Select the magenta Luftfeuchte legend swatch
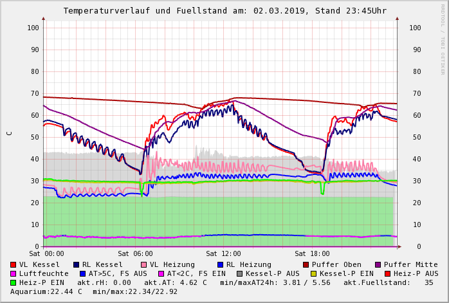Screen dimensions: 449x303 click(x=14, y=273)
